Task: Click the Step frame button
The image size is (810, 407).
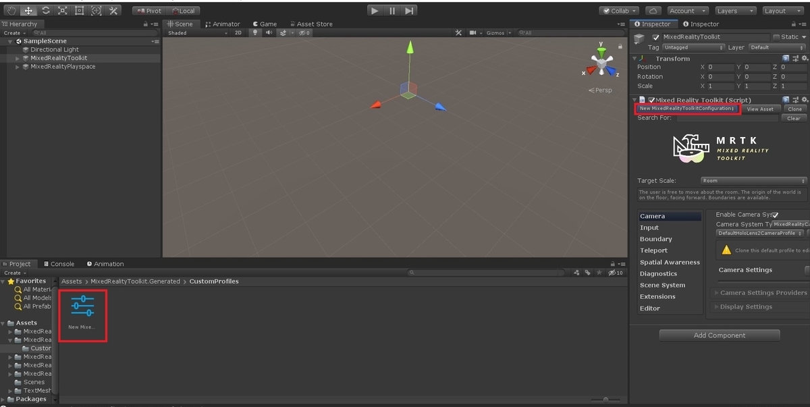Action: click(409, 11)
